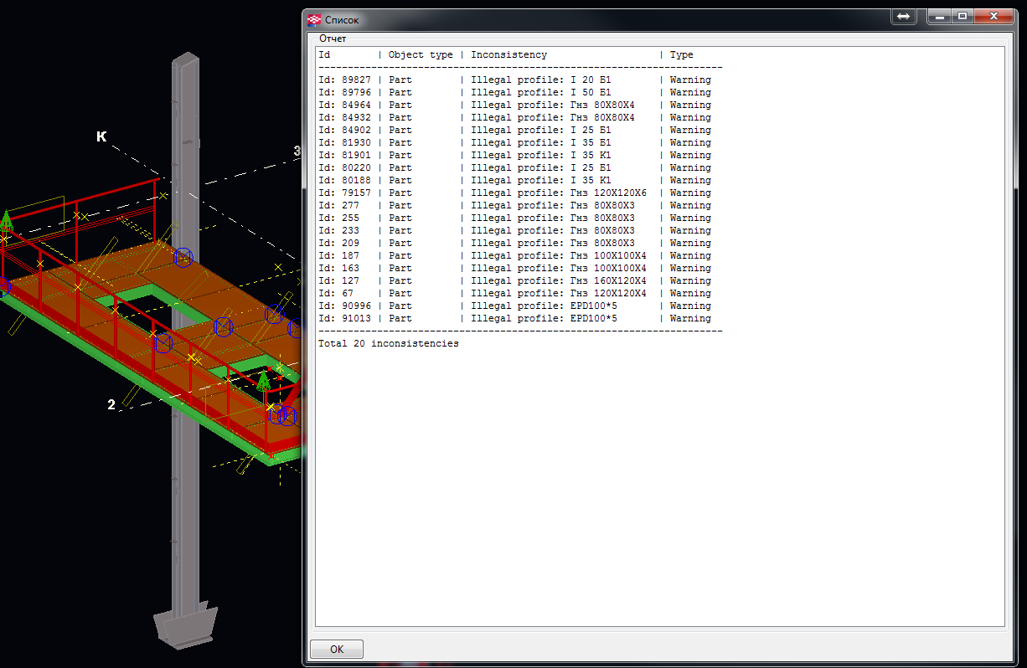Click grid label 2 in model view
Image resolution: width=1027 pixels, height=668 pixels.
tap(111, 405)
